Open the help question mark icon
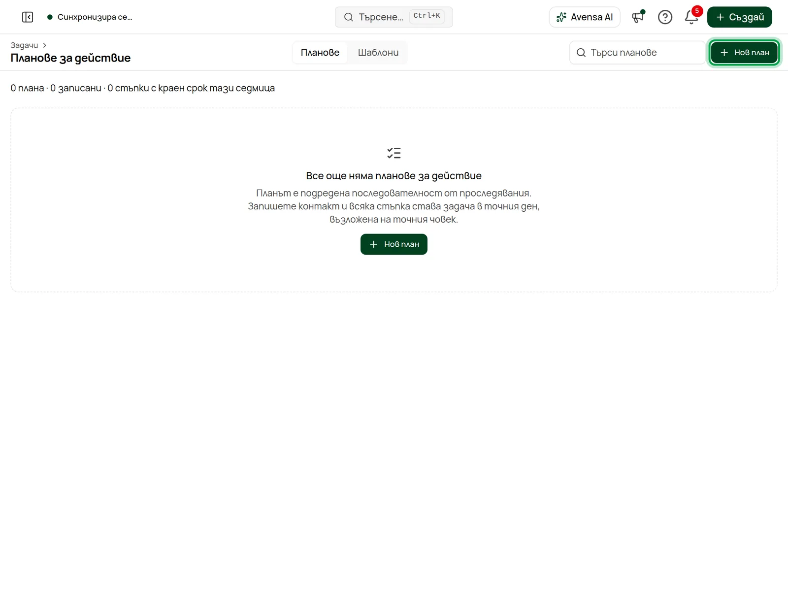Viewport: 788px width, 591px height. click(x=665, y=17)
